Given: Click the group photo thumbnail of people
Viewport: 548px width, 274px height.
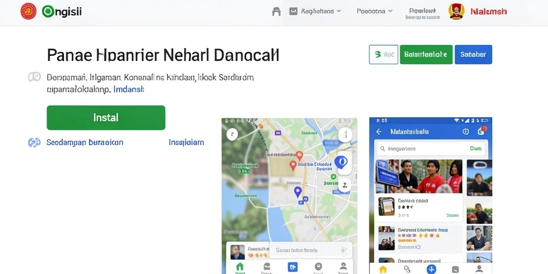Looking at the screenshot, I should coord(419,177).
